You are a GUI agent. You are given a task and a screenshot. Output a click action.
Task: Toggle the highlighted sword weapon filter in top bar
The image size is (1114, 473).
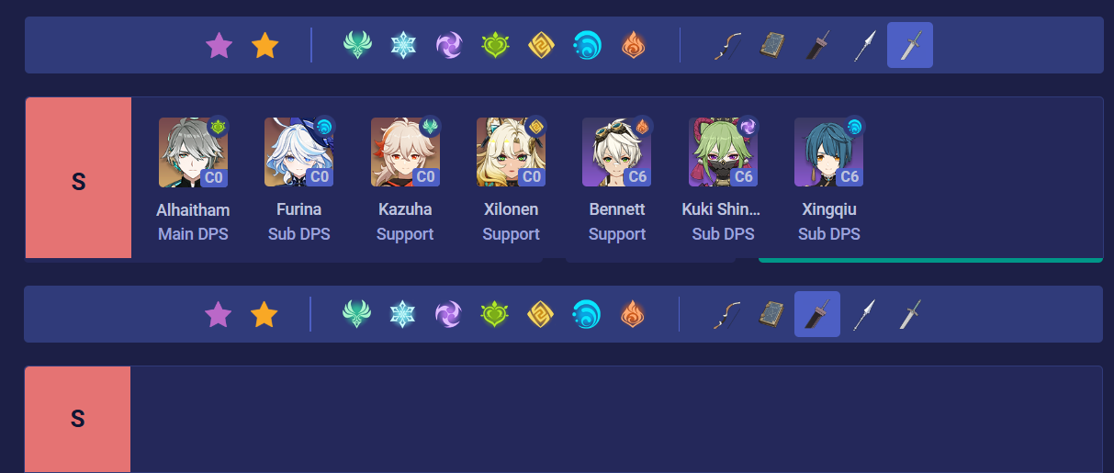click(x=910, y=45)
